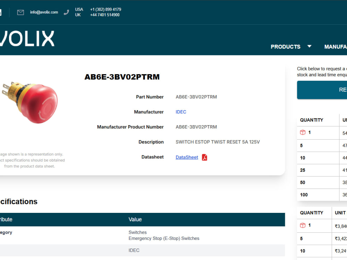The height and width of the screenshot is (260, 347).
Task: Click the Switches category value
Action: click(137, 232)
